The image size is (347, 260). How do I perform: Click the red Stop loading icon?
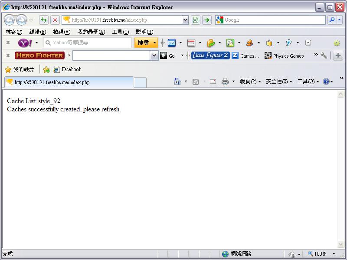coord(55,20)
